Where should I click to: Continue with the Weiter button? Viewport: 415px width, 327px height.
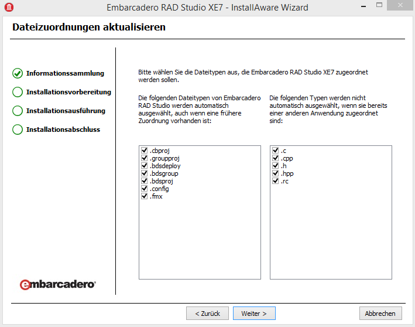click(x=254, y=313)
